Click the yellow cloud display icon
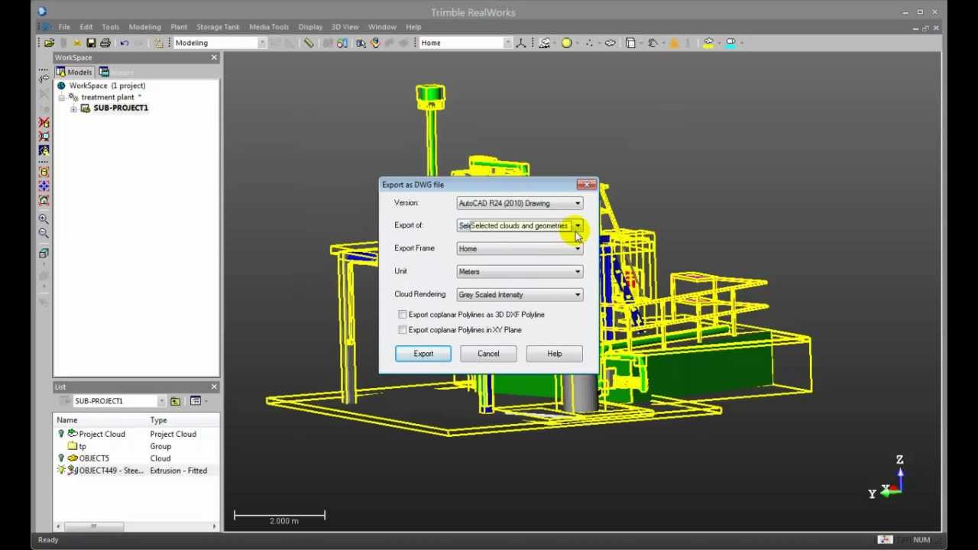Image resolution: width=978 pixels, height=550 pixels. (x=709, y=43)
